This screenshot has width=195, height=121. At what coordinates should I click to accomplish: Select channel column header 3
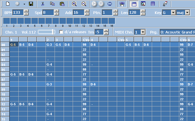pos(59,40)
